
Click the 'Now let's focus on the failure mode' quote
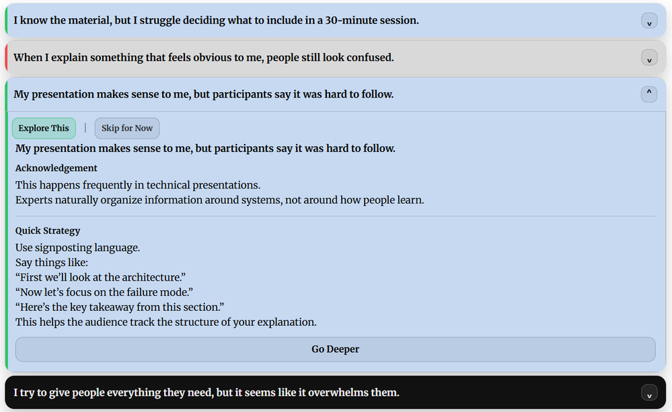104,292
